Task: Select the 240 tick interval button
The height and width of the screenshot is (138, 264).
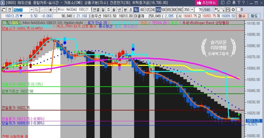Action: pos(153,10)
